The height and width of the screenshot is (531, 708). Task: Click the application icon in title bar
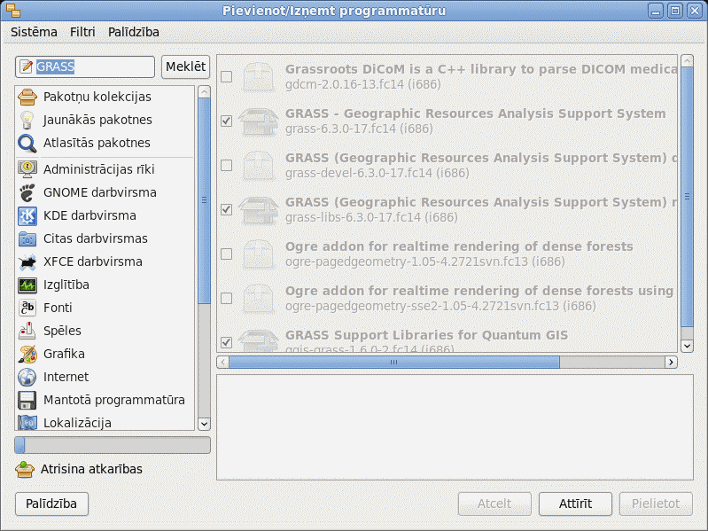[x=13, y=11]
